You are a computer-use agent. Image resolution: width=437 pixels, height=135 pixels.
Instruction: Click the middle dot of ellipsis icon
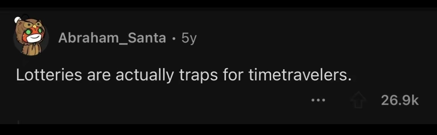(x=318, y=100)
